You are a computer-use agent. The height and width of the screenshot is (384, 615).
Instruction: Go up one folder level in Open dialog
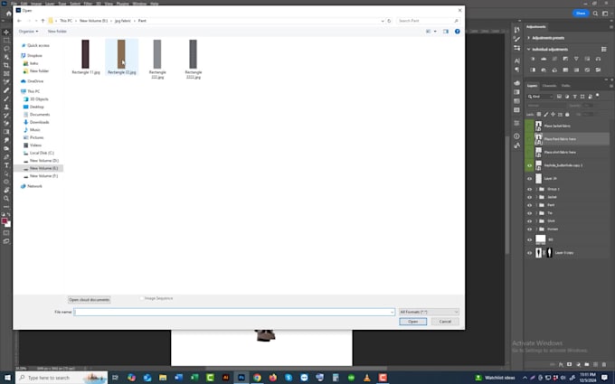click(43, 21)
